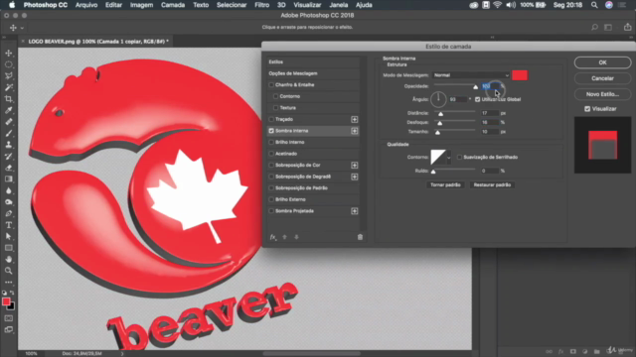This screenshot has height=357, width=636.
Task: Add another Traçado effect with plus
Action: (x=355, y=119)
